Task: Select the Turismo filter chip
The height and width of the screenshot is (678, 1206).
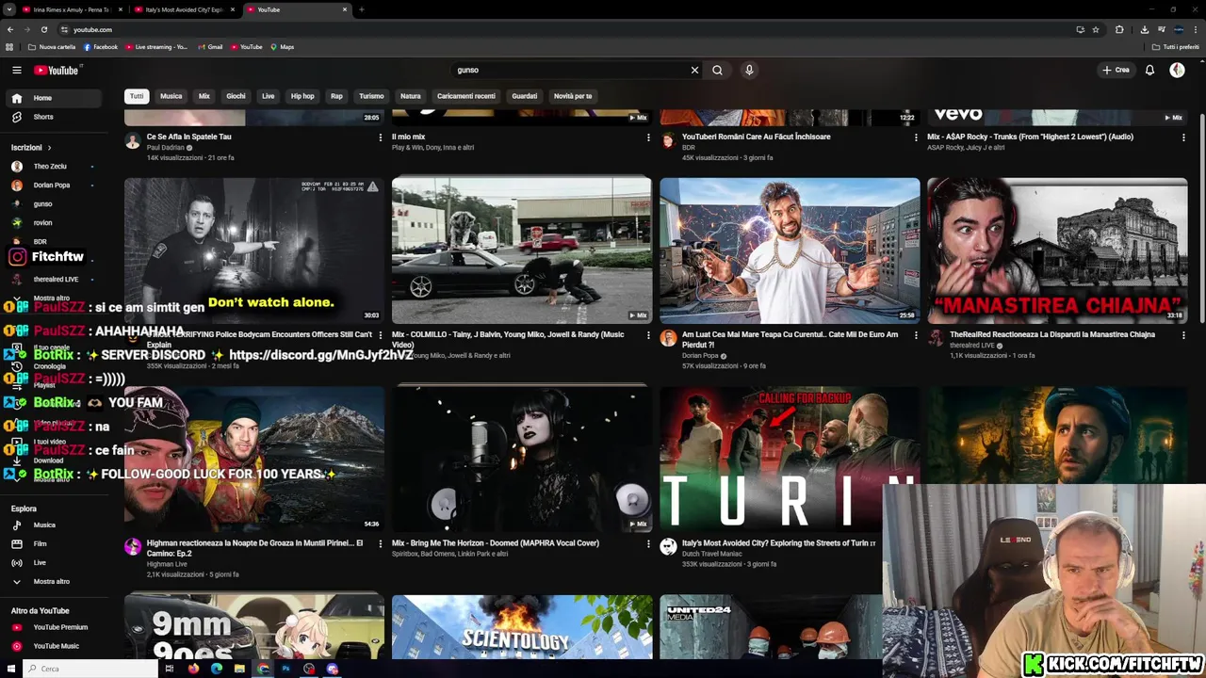Action: coord(371,96)
